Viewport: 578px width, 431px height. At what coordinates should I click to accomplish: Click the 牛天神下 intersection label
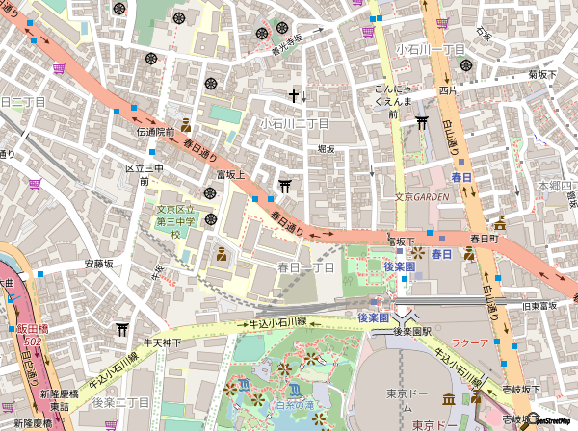162,342
